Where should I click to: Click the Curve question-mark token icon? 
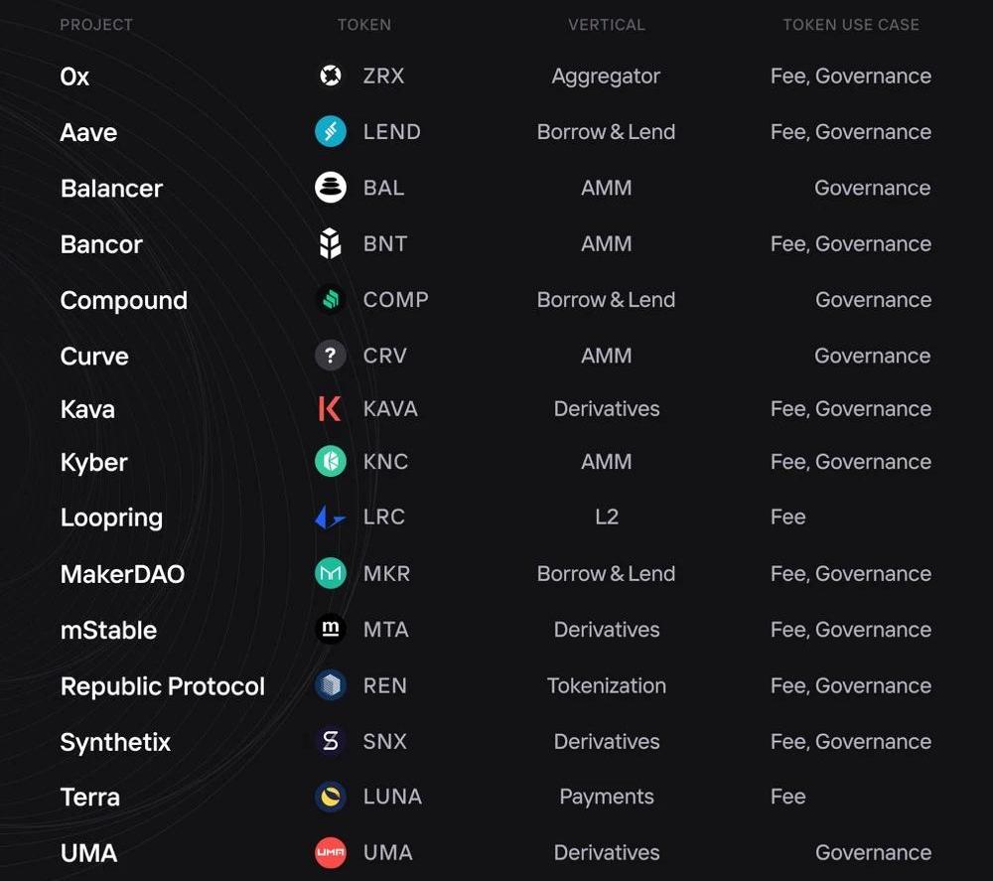(x=330, y=356)
